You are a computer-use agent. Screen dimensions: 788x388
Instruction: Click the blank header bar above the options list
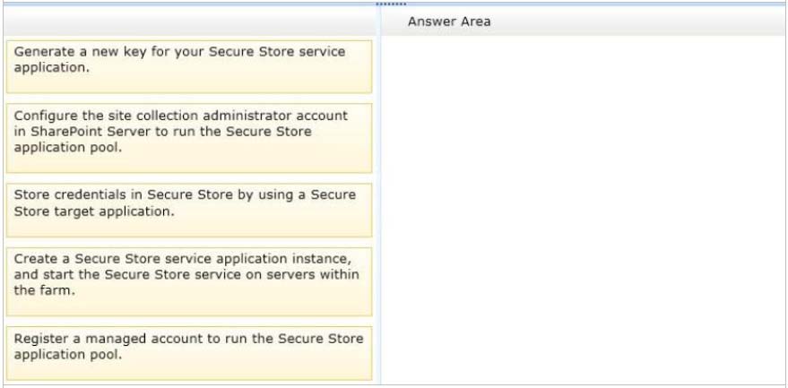point(188,22)
